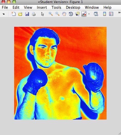Open the Tools menu

click(x=56, y=7)
